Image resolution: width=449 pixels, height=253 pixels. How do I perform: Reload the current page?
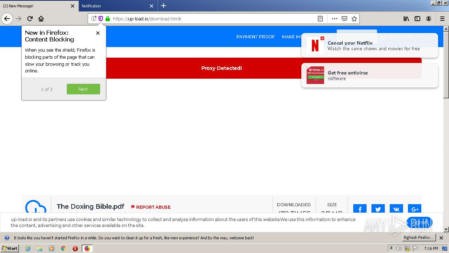point(30,19)
